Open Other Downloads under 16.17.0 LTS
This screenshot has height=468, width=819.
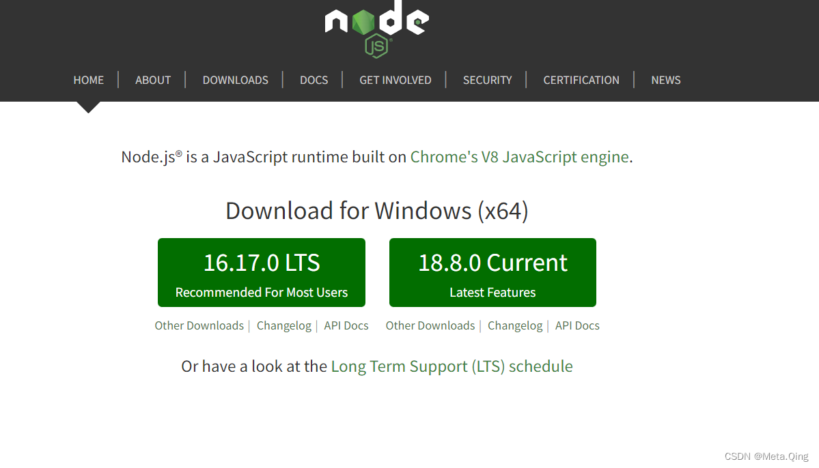pyautogui.click(x=199, y=325)
